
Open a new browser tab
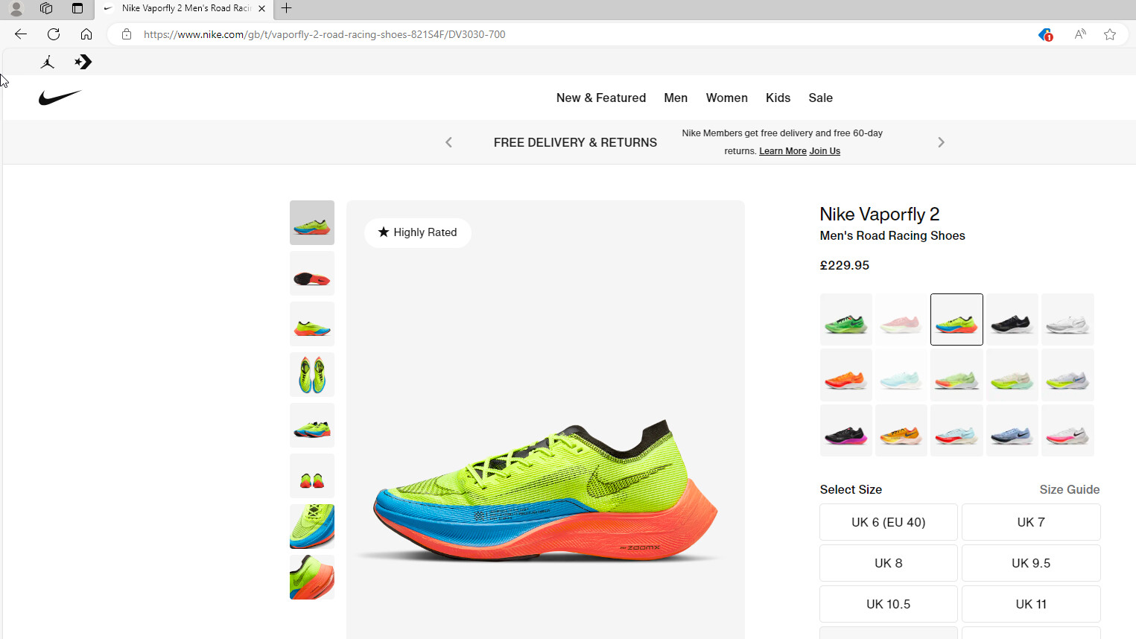pyautogui.click(x=287, y=8)
